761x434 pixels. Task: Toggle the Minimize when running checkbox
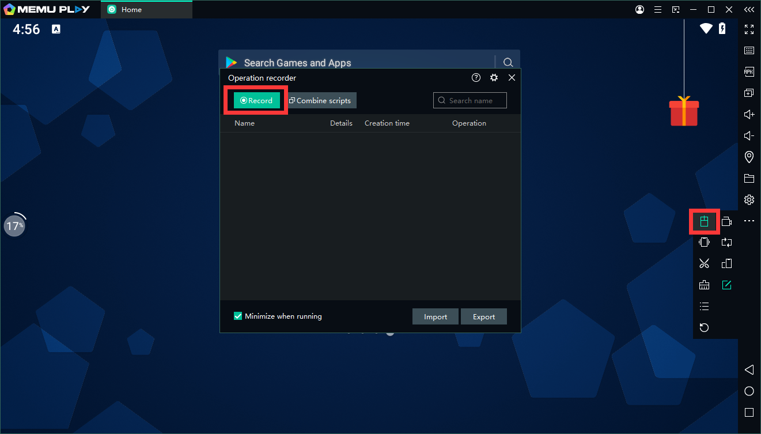click(238, 316)
